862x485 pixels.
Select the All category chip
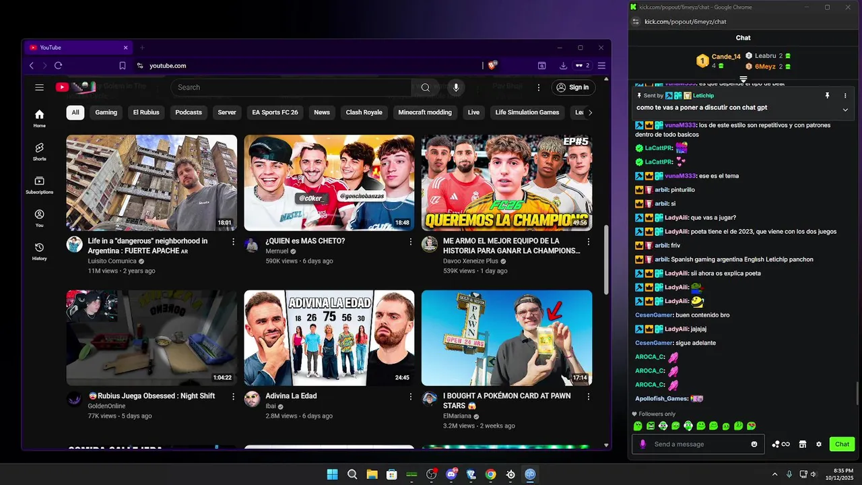pos(75,112)
